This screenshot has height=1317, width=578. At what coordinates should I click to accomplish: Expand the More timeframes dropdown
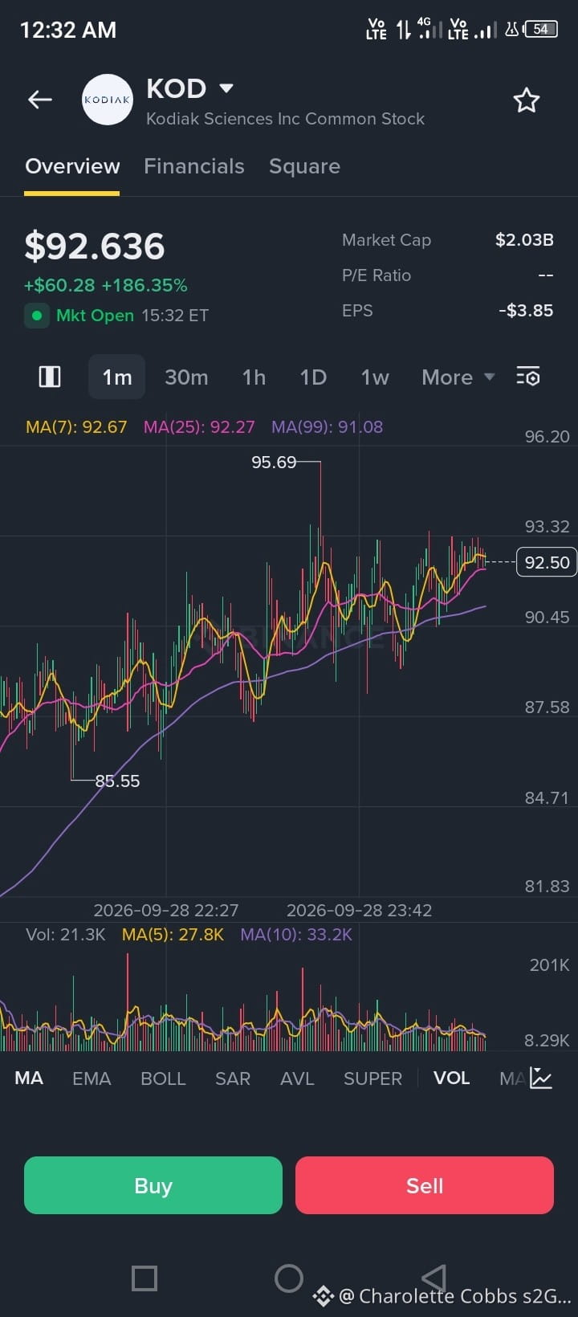458,377
